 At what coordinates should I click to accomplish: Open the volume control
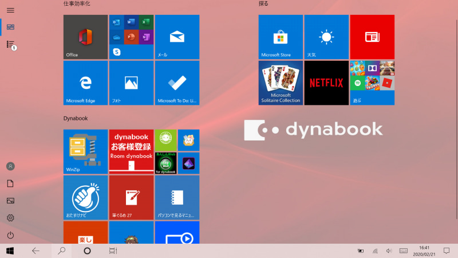389,251
